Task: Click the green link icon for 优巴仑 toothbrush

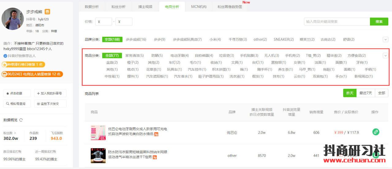Action: click(x=376, y=132)
